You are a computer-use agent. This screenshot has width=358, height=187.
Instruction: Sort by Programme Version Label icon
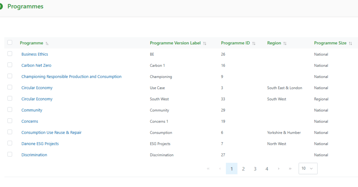click(x=205, y=43)
